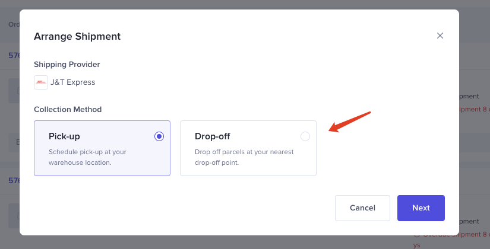490x249 pixels.
Task: Click the nearest drop-off point description
Action: [x=244, y=157]
